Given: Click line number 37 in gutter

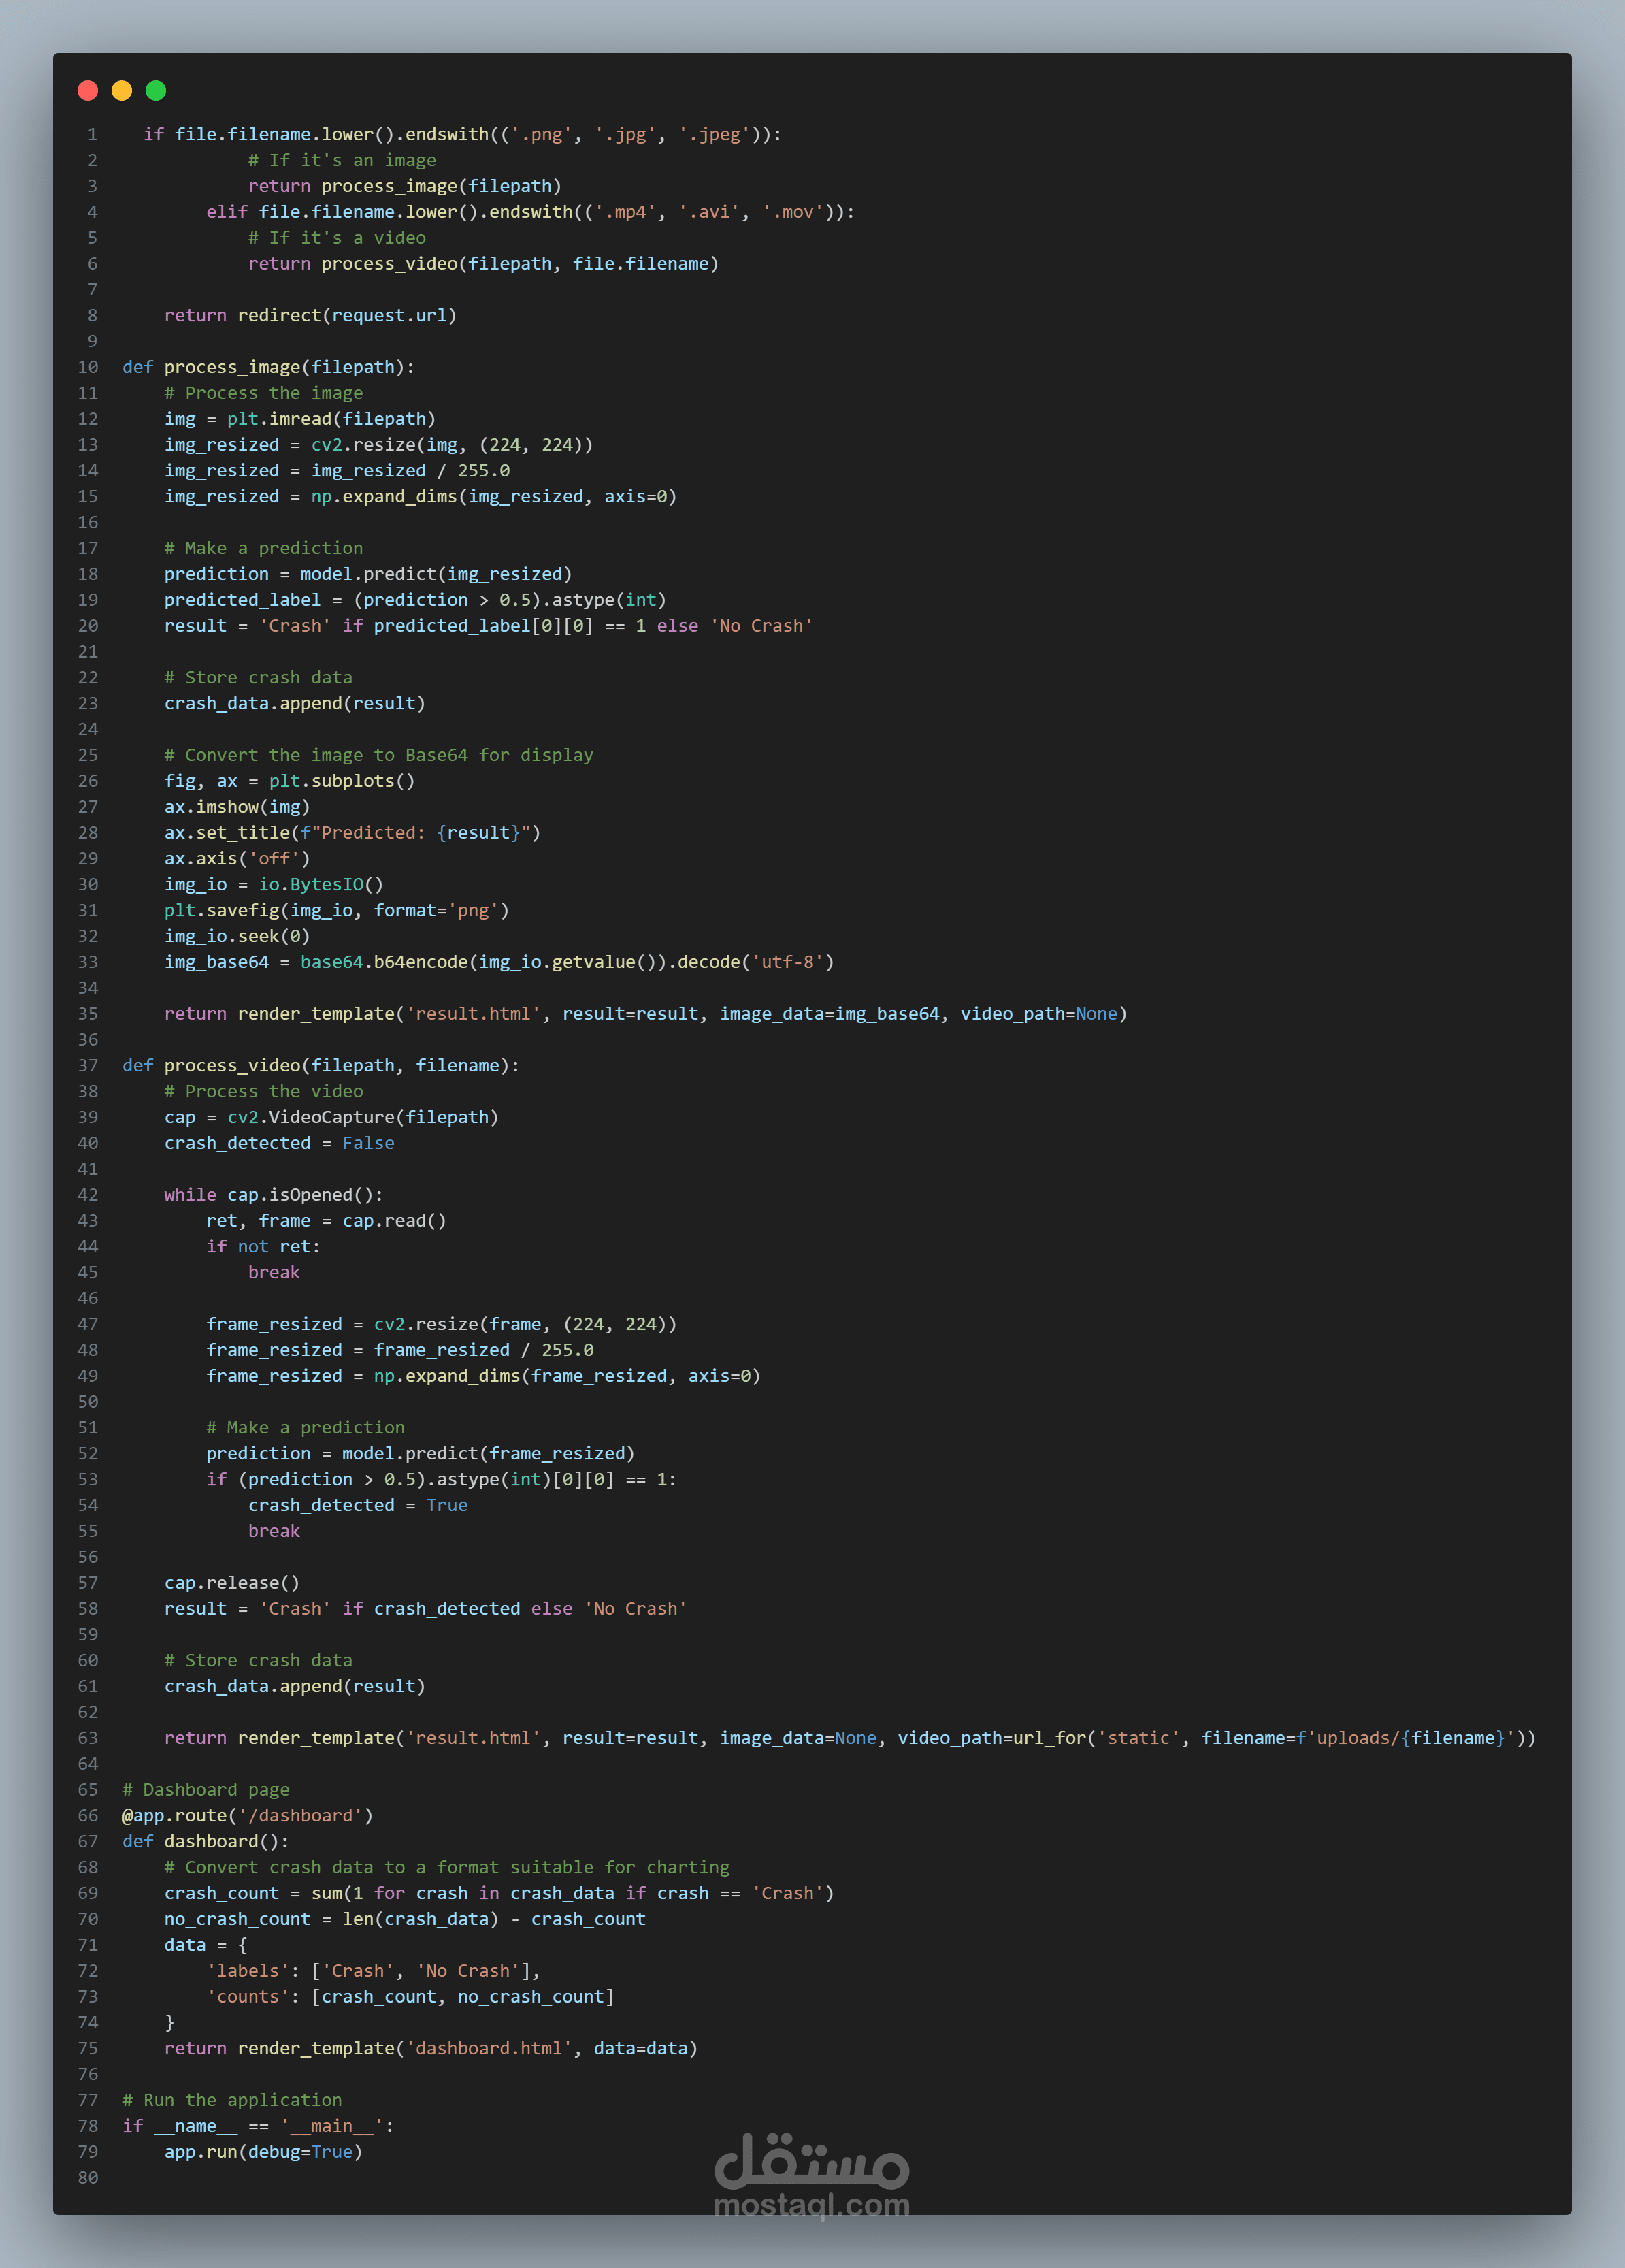Looking at the screenshot, I should (88, 1065).
